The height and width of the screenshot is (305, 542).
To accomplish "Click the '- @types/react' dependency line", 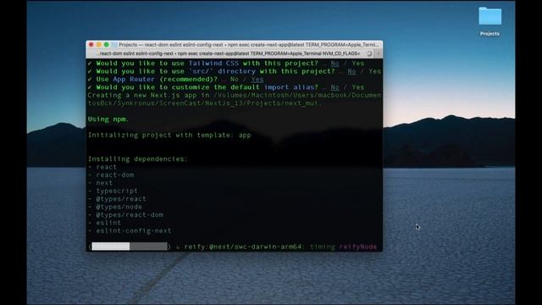I will (x=117, y=198).
